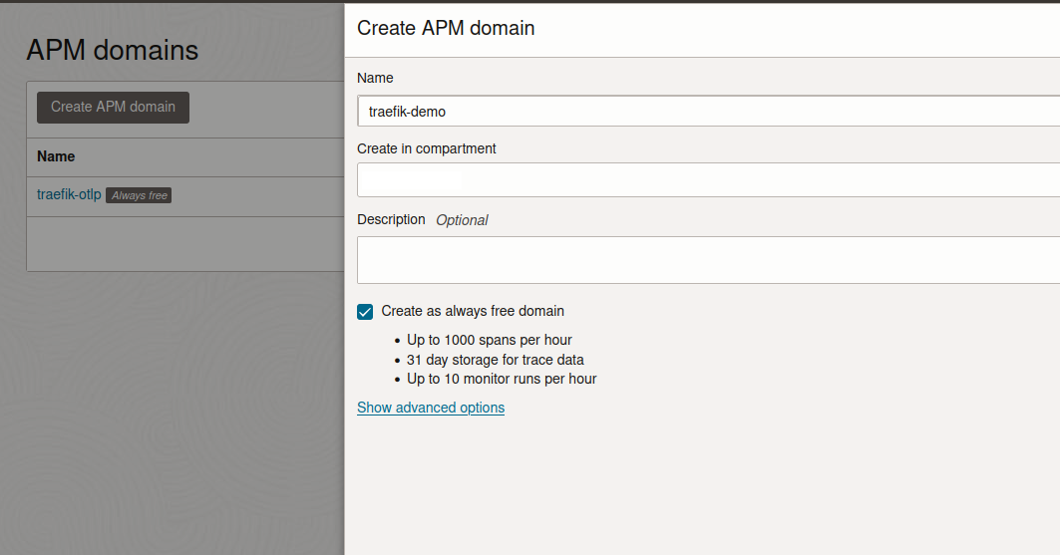This screenshot has height=555, width=1060.
Task: Uncheck the always free domain checkbox
Action: (x=365, y=312)
